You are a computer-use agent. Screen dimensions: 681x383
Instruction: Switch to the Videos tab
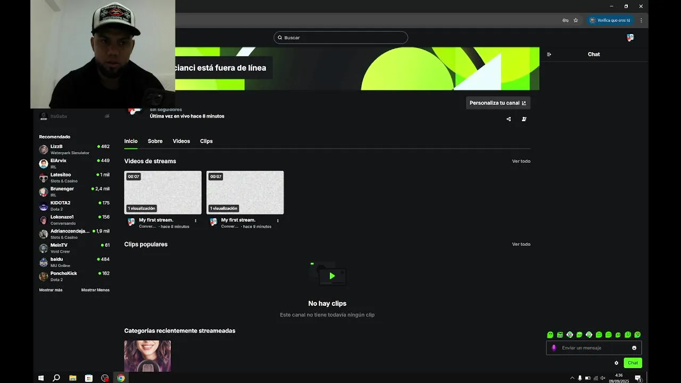point(181,141)
